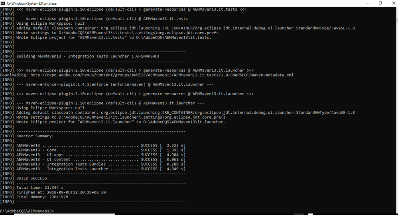
Task: Restore down the cmd.exe window
Action: coord(380,3)
